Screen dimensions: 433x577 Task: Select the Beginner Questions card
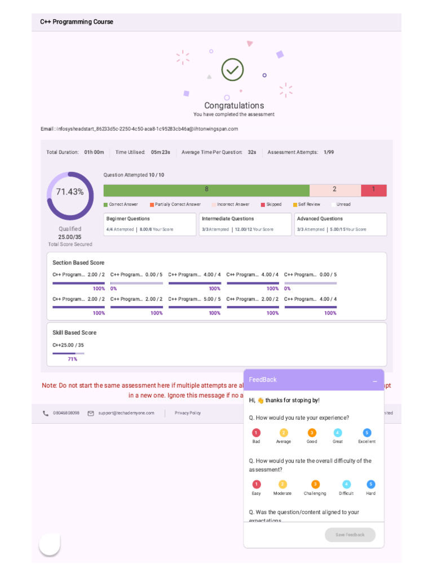[x=149, y=224]
